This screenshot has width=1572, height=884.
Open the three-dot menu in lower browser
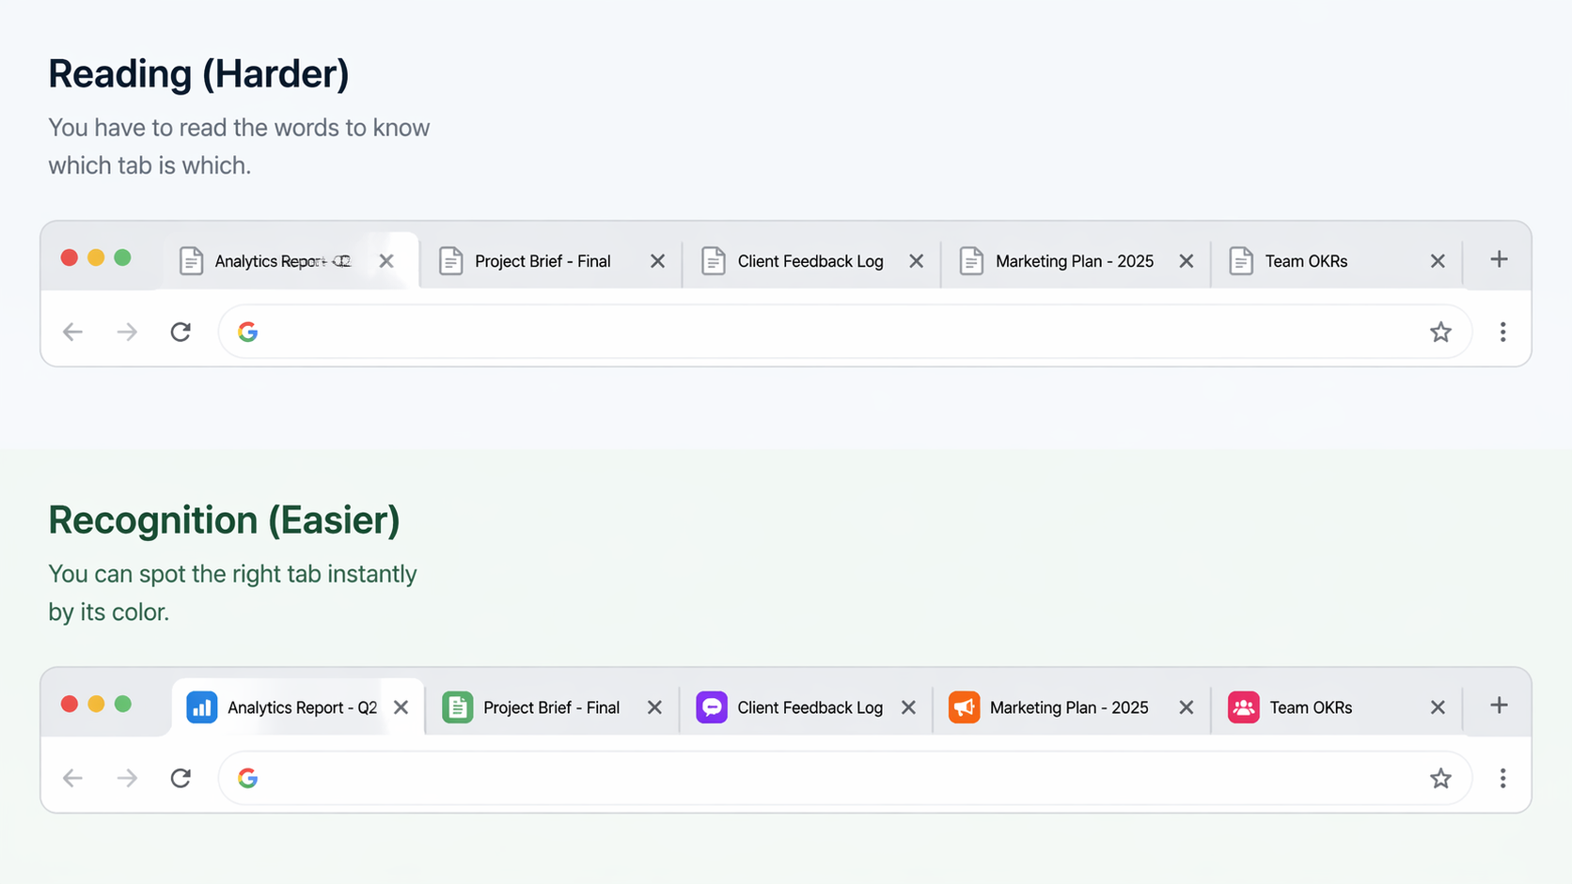(1502, 778)
